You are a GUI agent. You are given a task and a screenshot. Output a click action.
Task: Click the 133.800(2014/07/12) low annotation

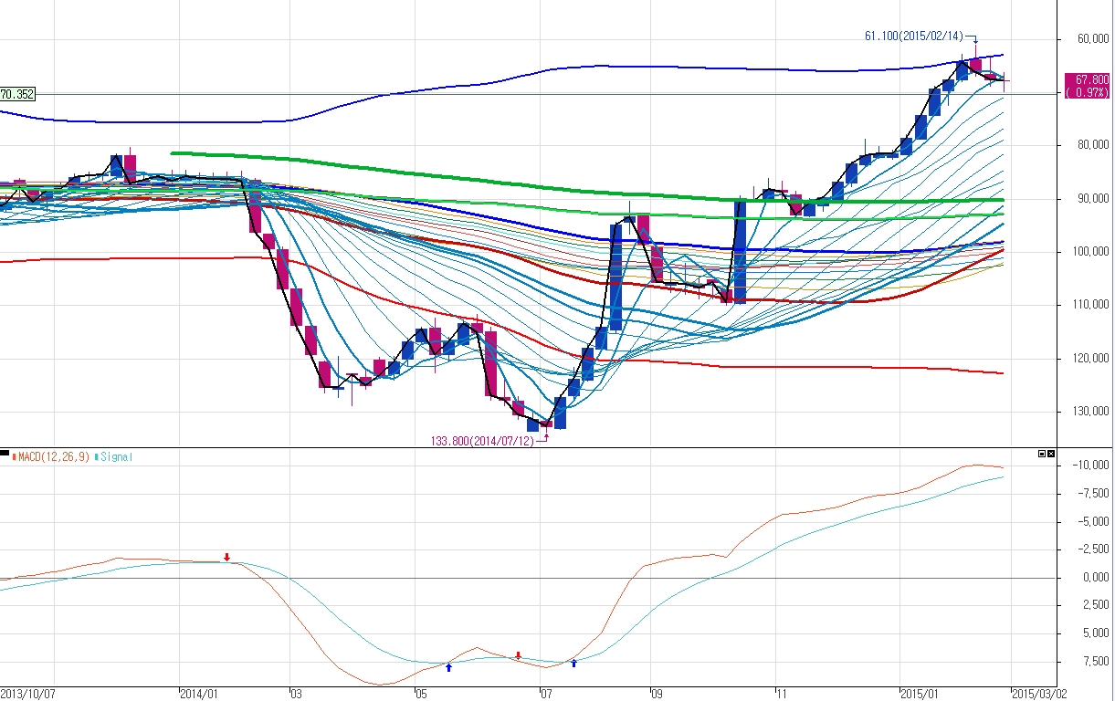[483, 440]
